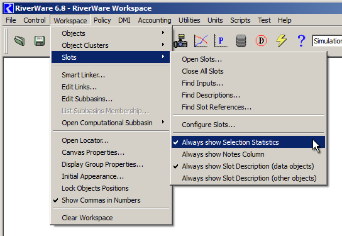
Task: Close the Workspace menu
Action: (70, 21)
